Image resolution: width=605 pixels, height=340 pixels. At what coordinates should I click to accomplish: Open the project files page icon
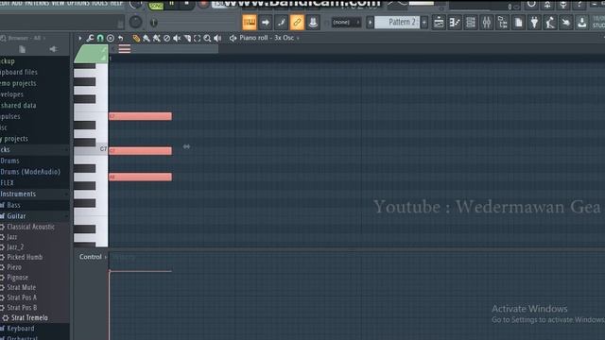518,23
